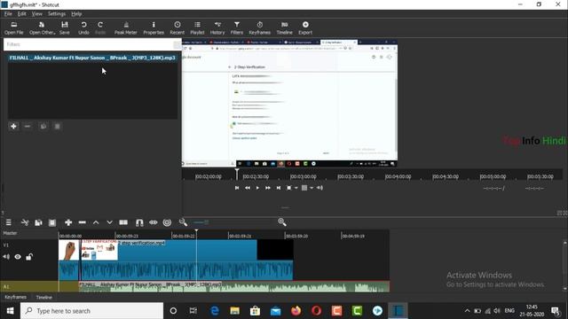
Task: Save the project with Save icon
Action: pyautogui.click(x=65, y=27)
